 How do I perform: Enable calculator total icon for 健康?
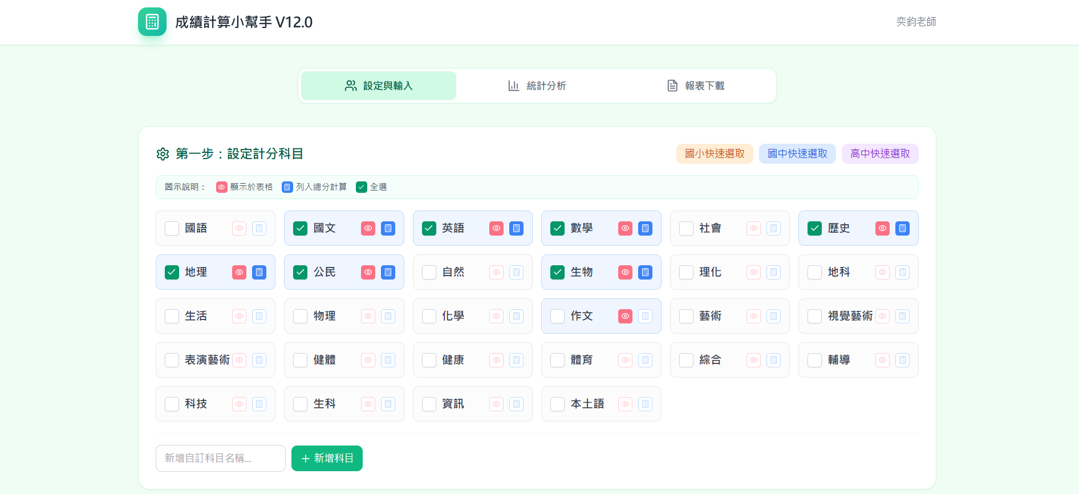coord(517,360)
